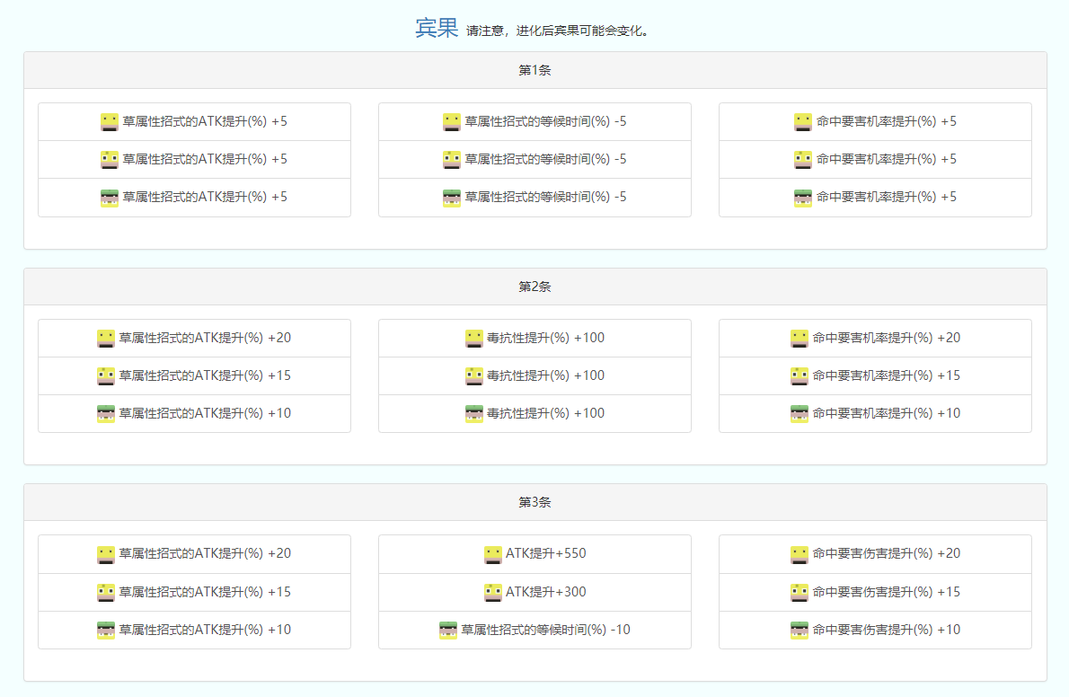Click the green-capped icon beside 草属性招式的等候时间(%) -10

click(448, 630)
